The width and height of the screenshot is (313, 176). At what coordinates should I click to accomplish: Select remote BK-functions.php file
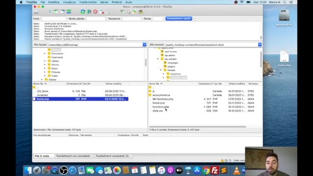click(163, 99)
